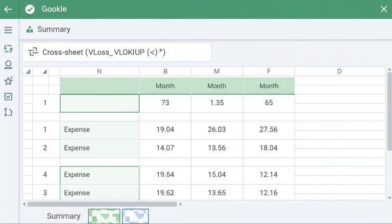This screenshot has height=224, width=392.
Task: Click cell with value 19.62
Action: click(x=165, y=193)
